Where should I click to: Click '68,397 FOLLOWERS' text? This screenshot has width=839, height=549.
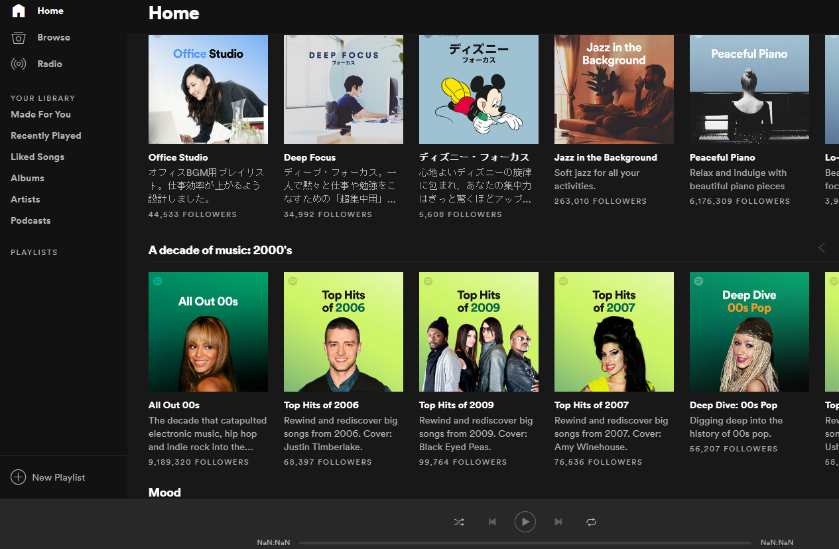click(x=328, y=462)
